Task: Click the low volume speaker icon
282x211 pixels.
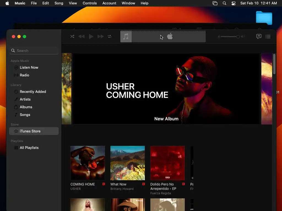Action: [219, 37]
